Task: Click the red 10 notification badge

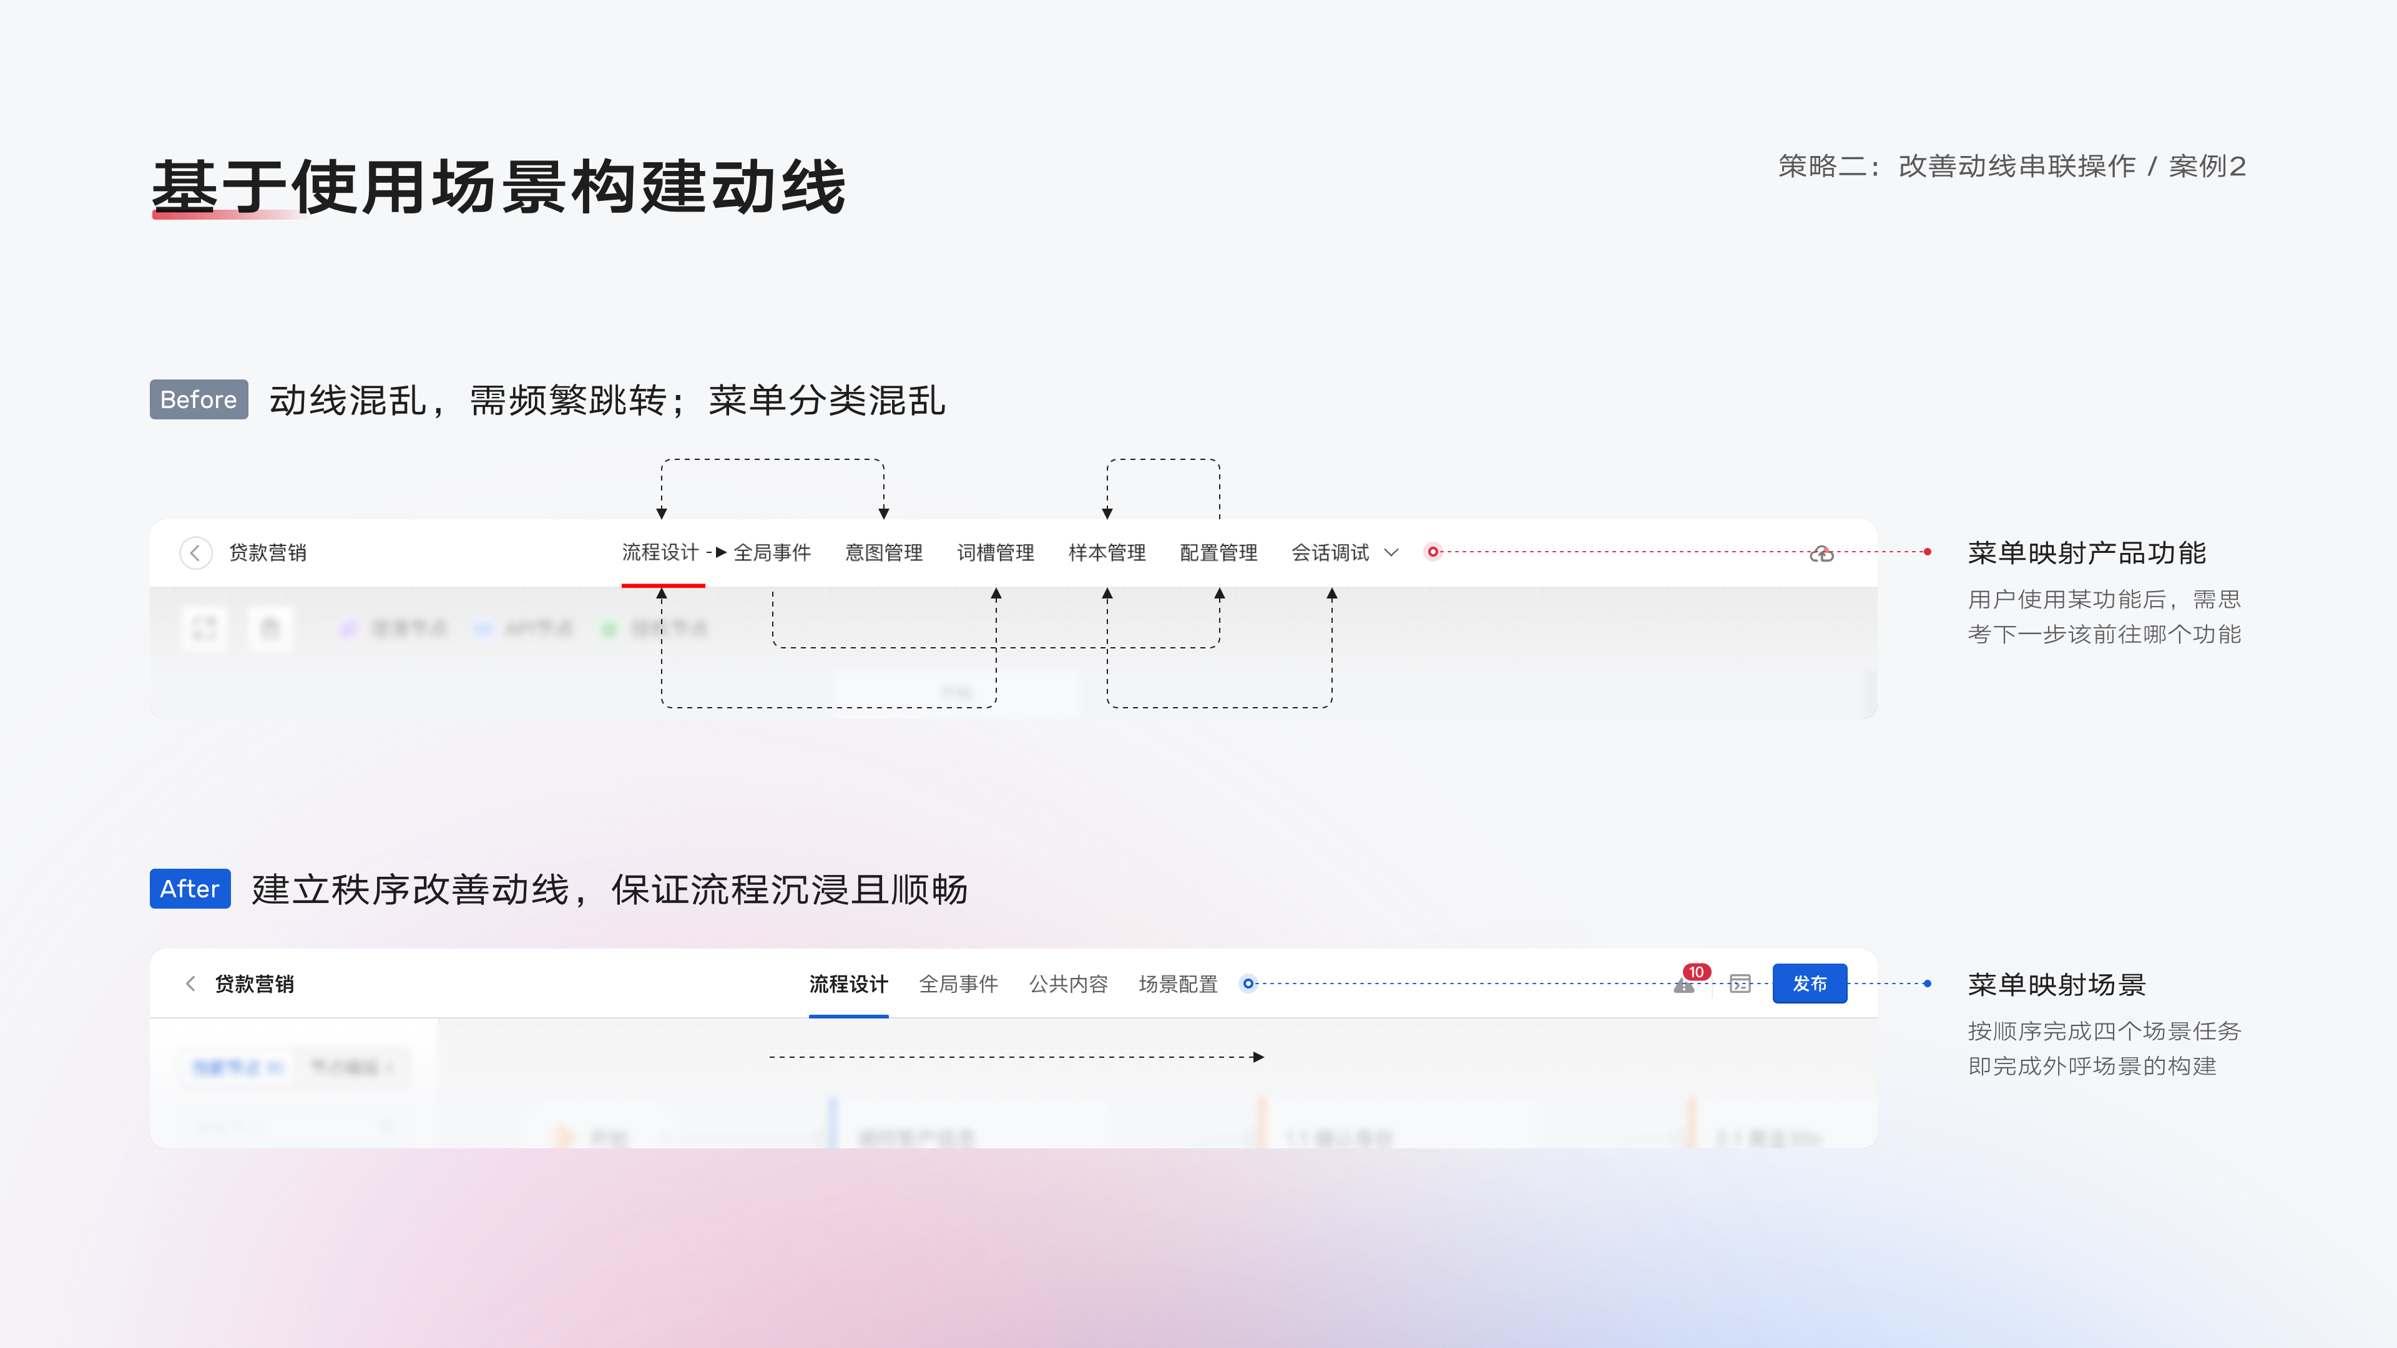Action: (x=1697, y=972)
